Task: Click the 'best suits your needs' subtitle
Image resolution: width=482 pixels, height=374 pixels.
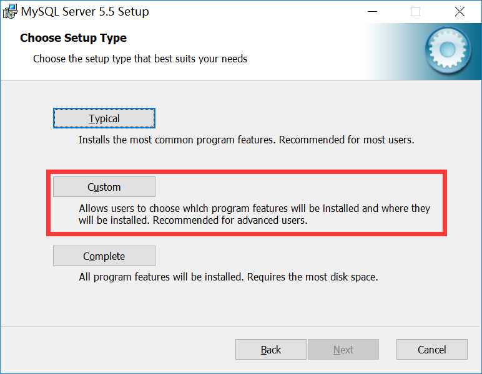Action: point(140,59)
